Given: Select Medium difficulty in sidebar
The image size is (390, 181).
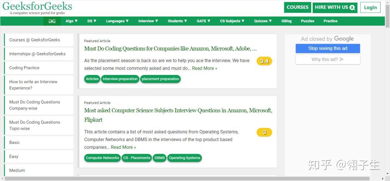Looking at the screenshot, I should point(39,170).
